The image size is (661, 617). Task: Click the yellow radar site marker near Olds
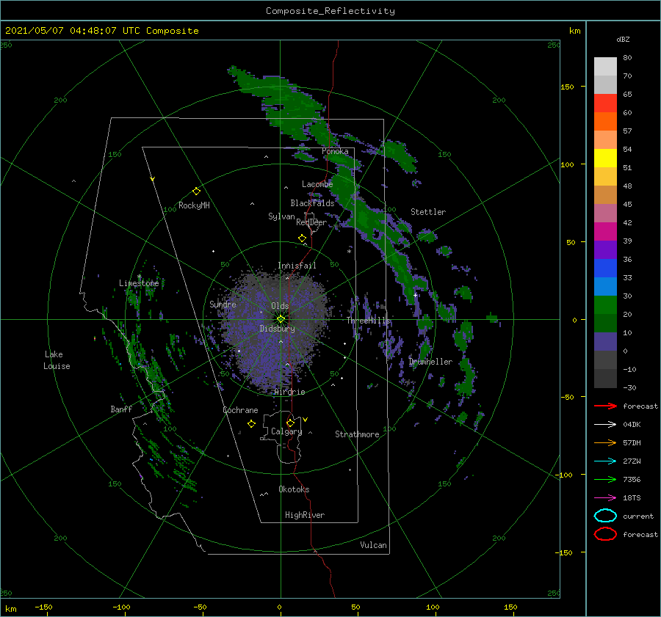[281, 319]
